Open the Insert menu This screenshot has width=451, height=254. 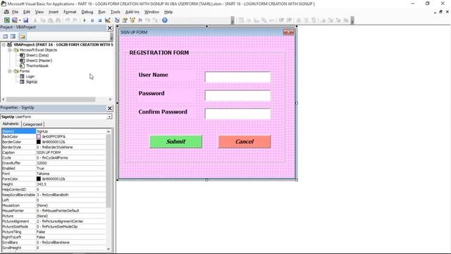(x=54, y=12)
